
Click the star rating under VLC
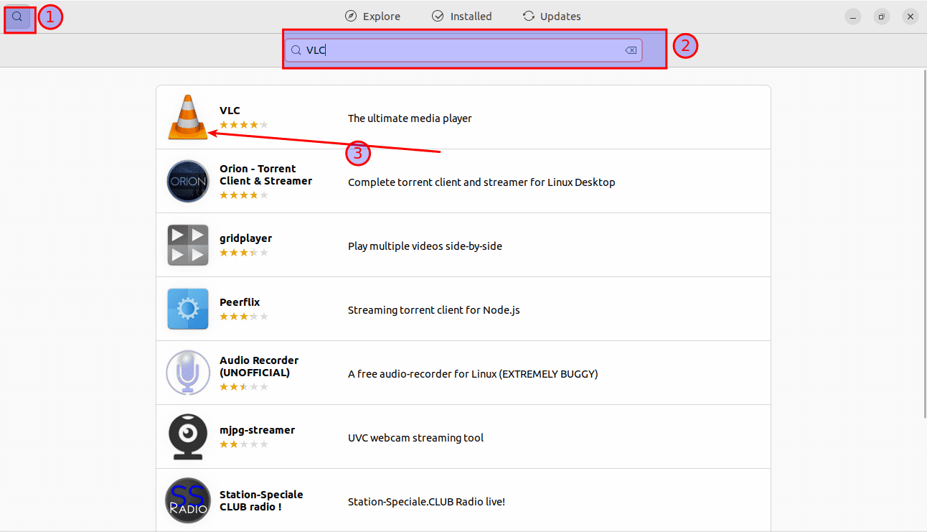[x=244, y=125]
